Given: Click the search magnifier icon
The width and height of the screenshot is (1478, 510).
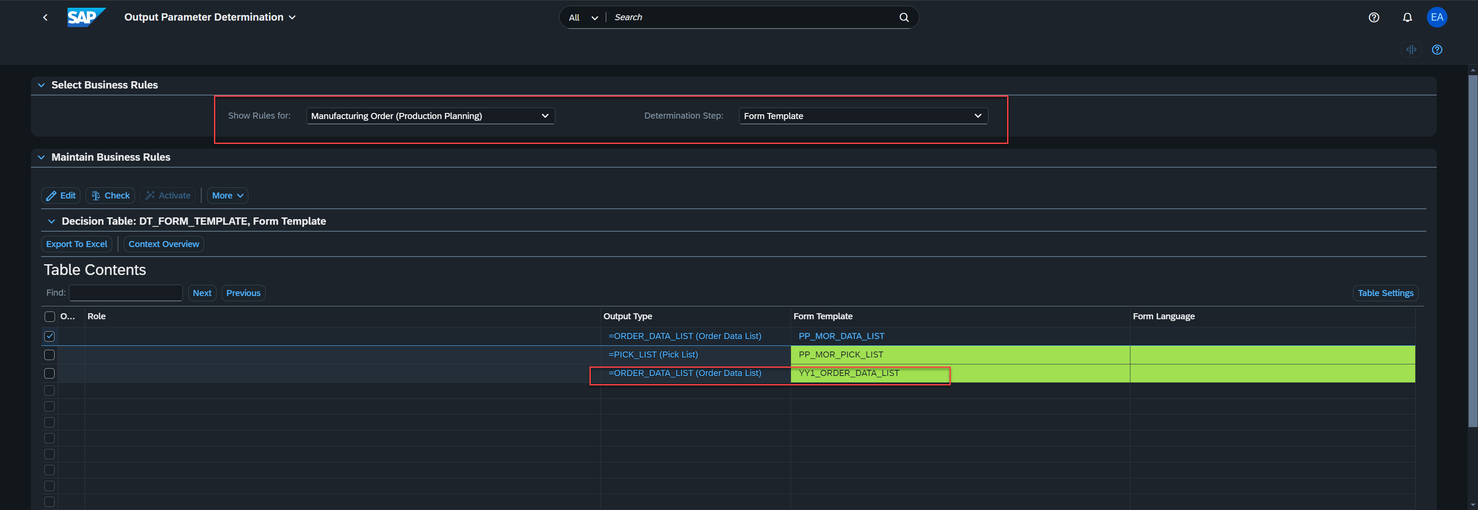Looking at the screenshot, I should coord(904,17).
